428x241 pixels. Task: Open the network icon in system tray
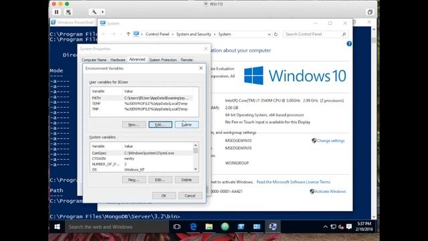pyautogui.click(x=333, y=227)
